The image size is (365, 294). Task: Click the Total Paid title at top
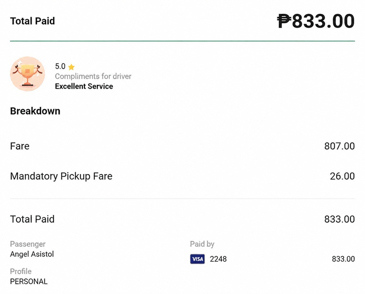pyautogui.click(x=32, y=21)
